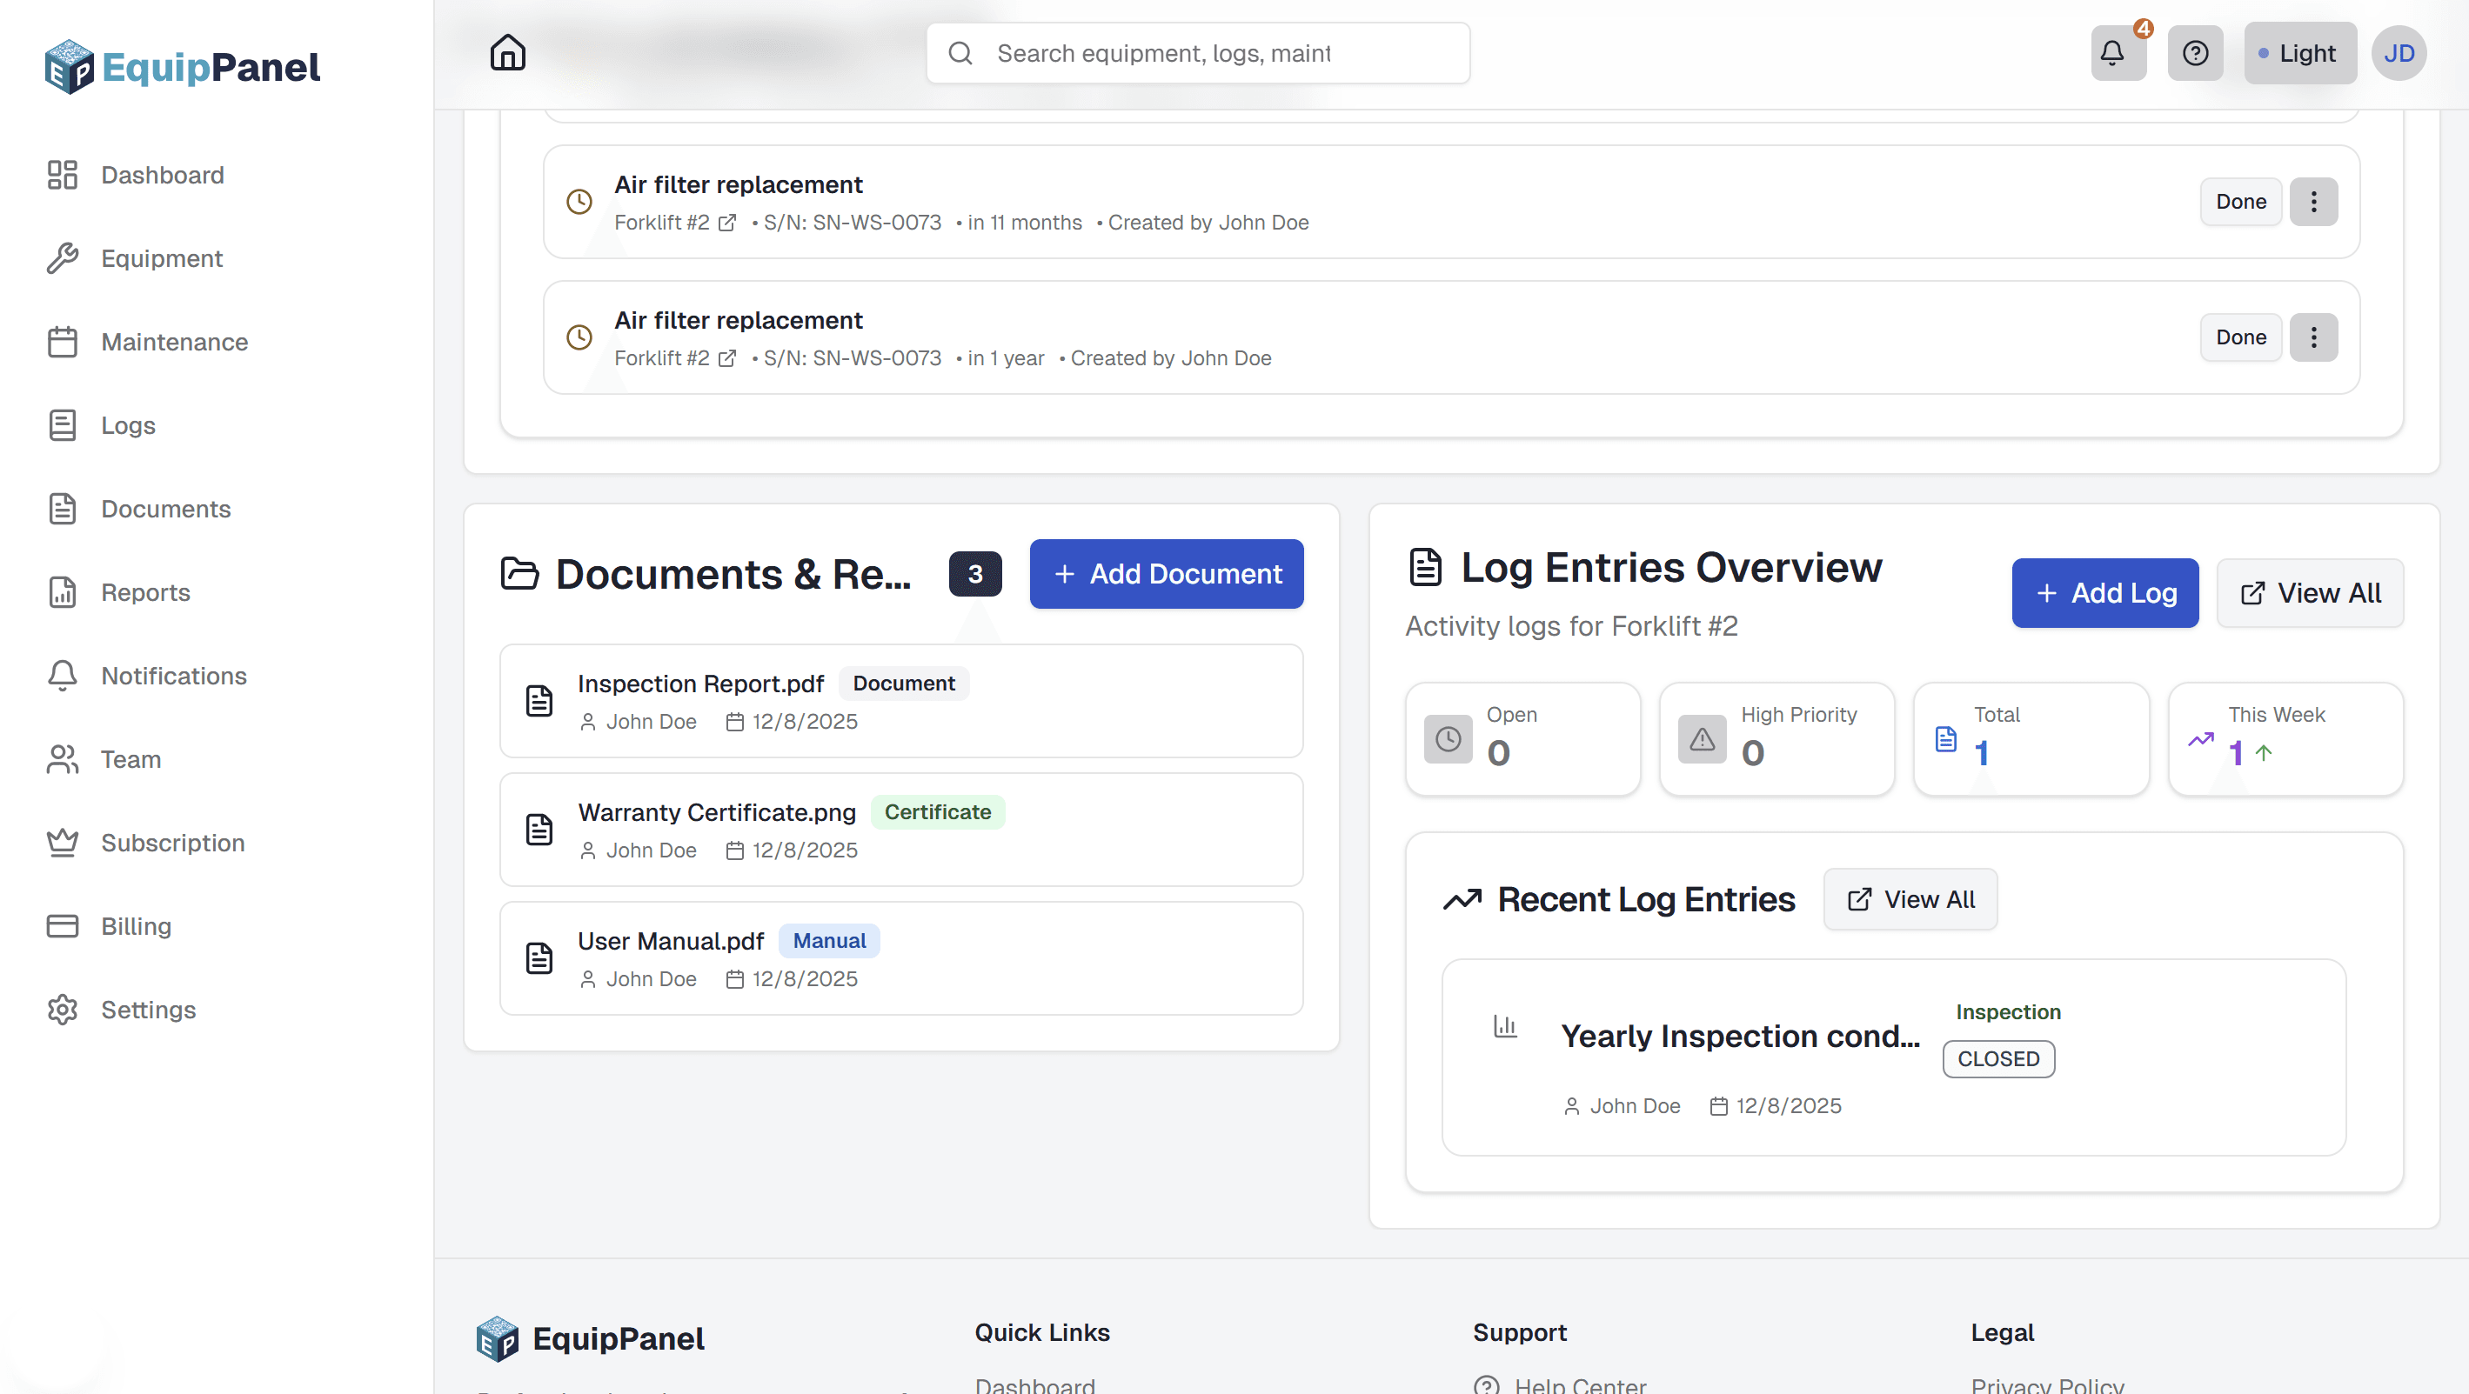2469x1394 pixels.
Task: Click the EquipPanel logo in the sidebar
Action: click(182, 66)
